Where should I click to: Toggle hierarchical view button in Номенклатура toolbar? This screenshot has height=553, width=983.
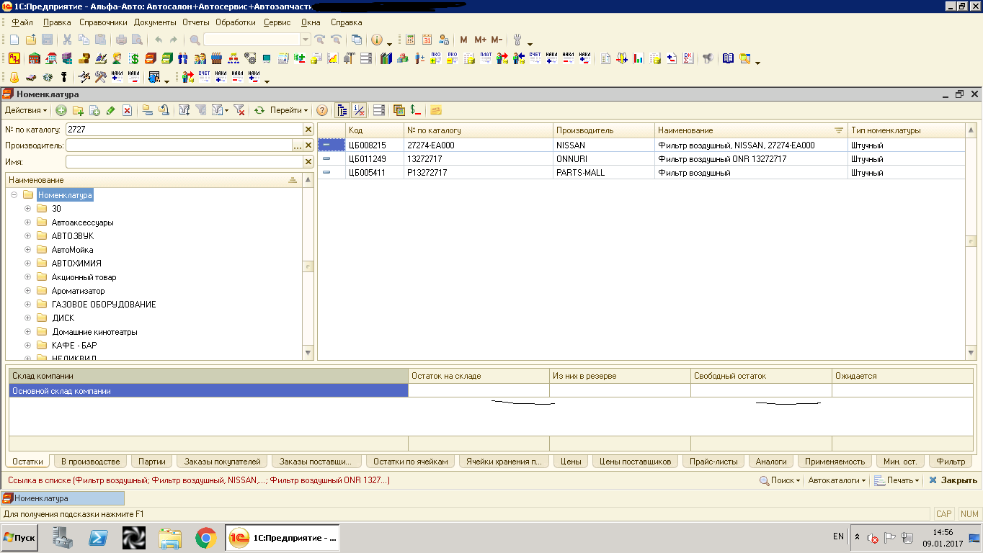[342, 110]
